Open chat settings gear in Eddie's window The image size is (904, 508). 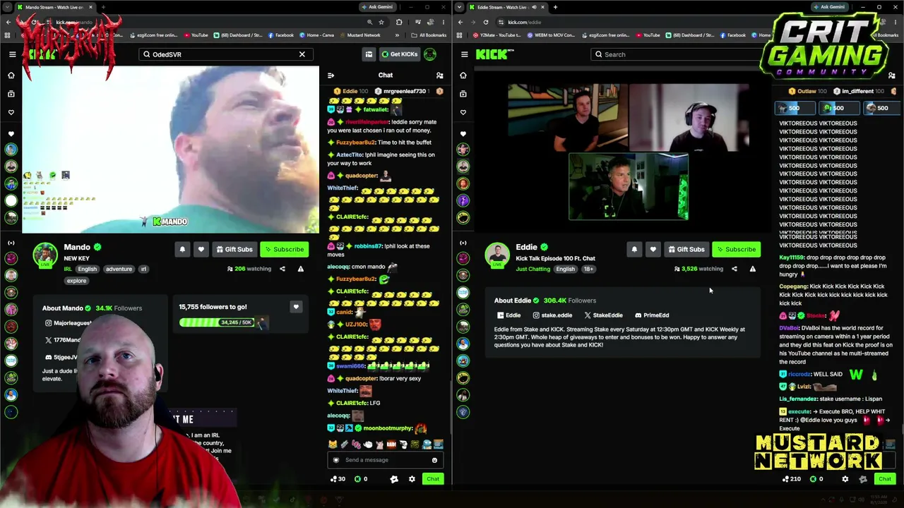(x=845, y=479)
